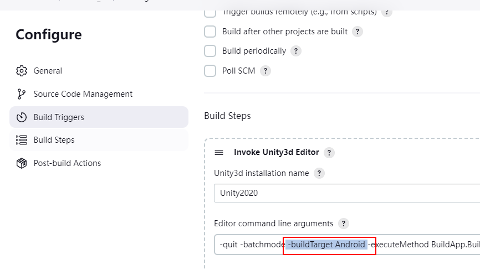The height and width of the screenshot is (270, 480).
Task: Open help for Unity3d installation name
Action: [319, 173]
